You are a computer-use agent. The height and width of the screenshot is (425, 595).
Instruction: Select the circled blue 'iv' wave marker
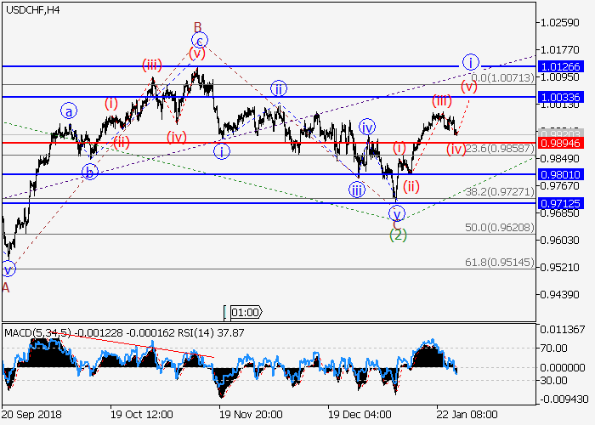[367, 127]
